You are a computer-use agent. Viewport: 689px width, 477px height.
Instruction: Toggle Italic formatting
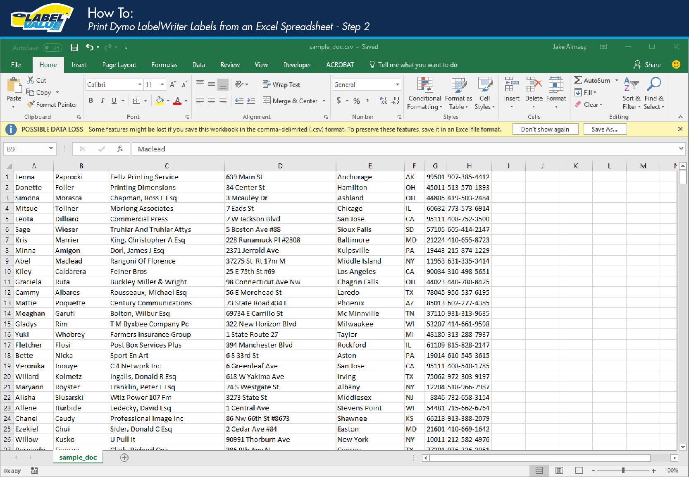point(102,101)
